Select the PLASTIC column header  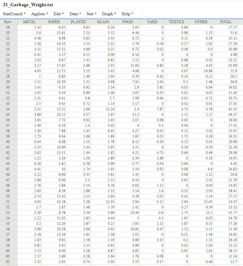(78, 22)
